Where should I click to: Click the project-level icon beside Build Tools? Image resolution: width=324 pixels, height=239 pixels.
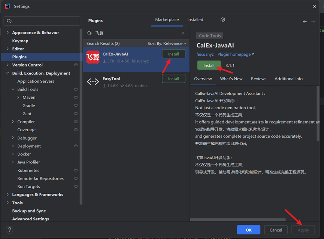pyautogui.click(x=76, y=89)
